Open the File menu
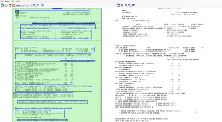The image size is (222, 122). click(x=2, y=1)
